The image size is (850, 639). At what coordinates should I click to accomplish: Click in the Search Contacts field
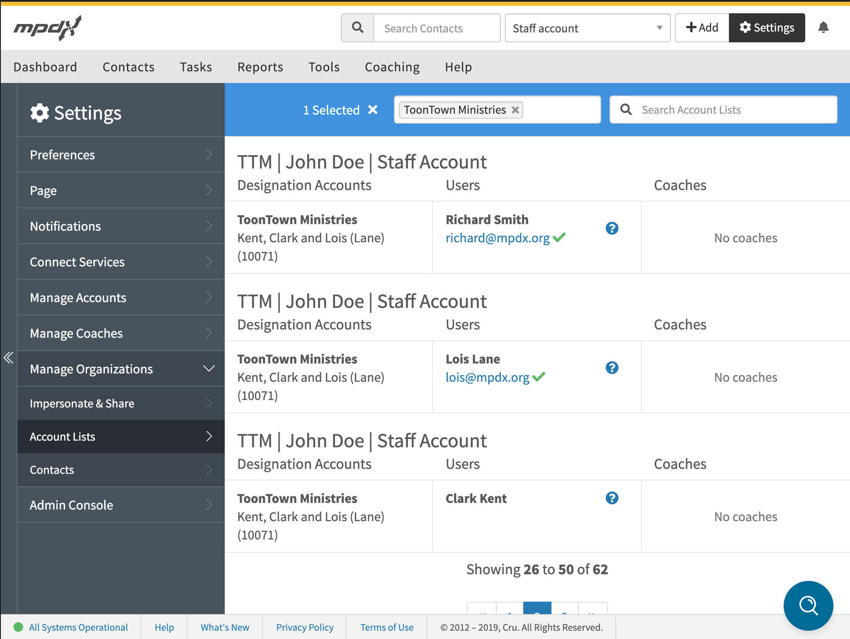[437, 28]
